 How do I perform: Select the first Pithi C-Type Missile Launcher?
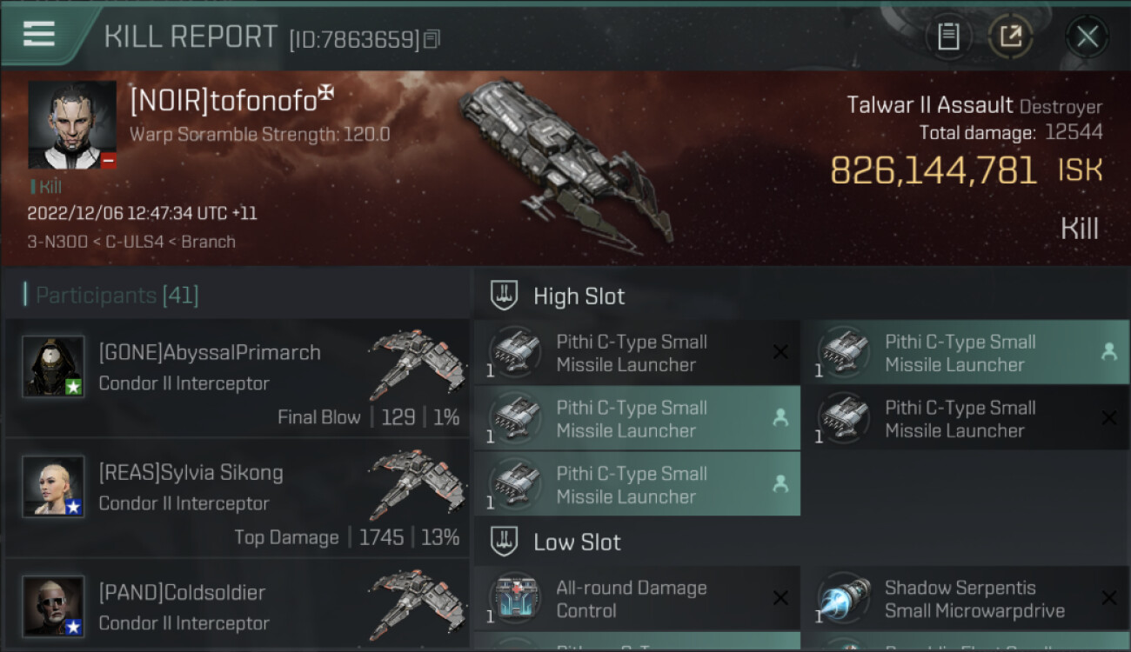coord(637,352)
